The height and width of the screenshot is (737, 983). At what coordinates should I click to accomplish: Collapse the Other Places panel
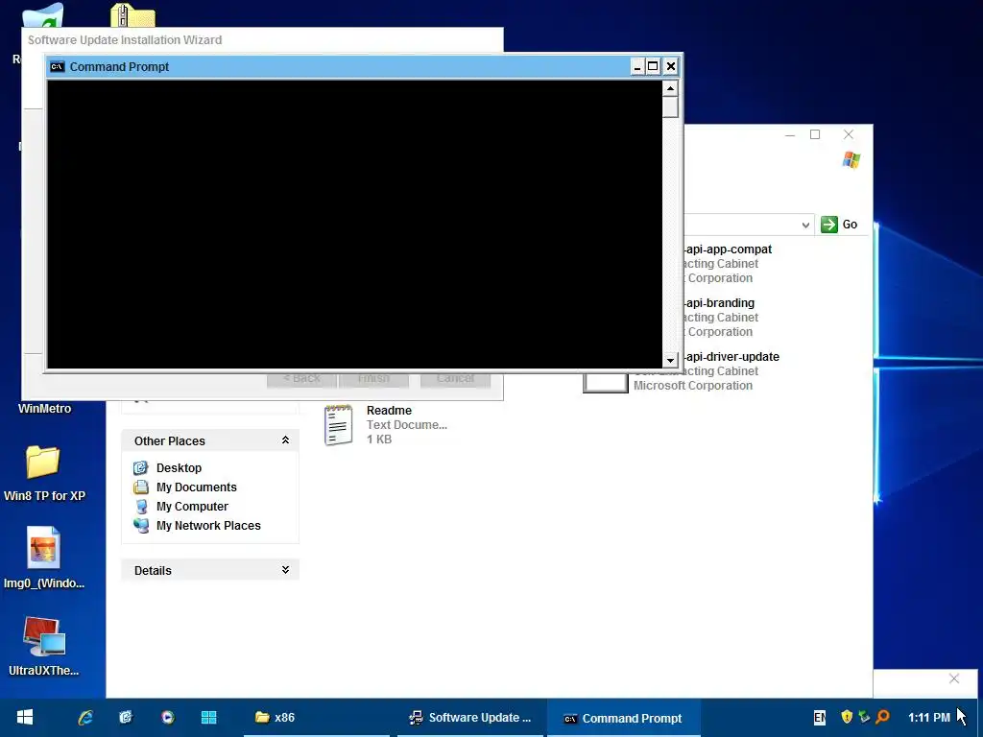(x=285, y=440)
